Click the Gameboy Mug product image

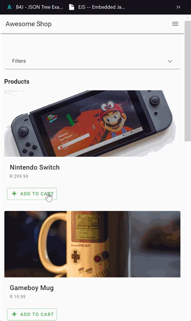[x=92, y=244]
